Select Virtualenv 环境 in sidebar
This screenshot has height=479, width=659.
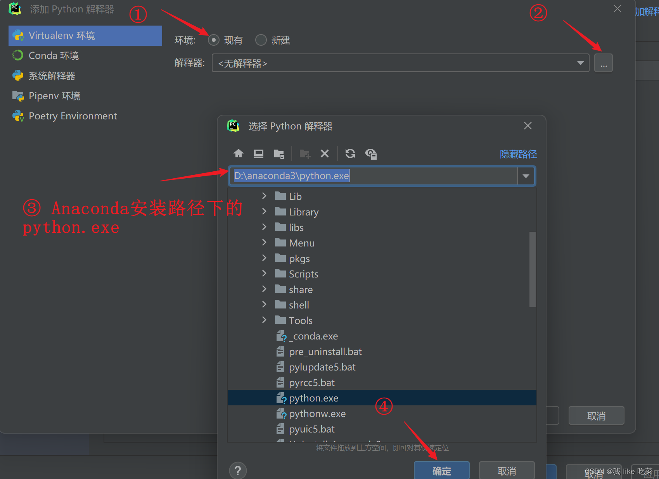tap(85, 36)
